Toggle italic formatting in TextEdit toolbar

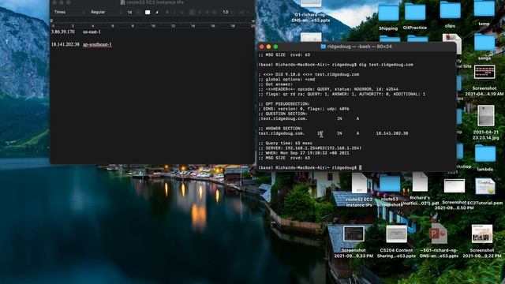pyautogui.click(x=174, y=13)
